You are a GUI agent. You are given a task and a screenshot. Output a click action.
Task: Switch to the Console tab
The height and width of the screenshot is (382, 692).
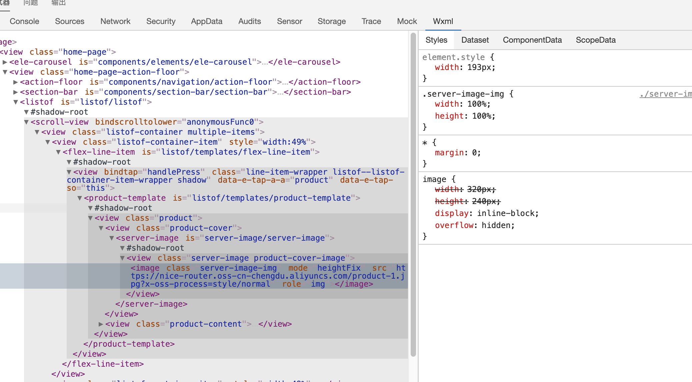point(24,21)
